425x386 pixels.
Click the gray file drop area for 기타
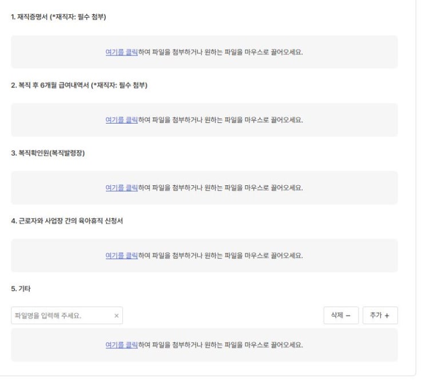[x=343, y=345]
